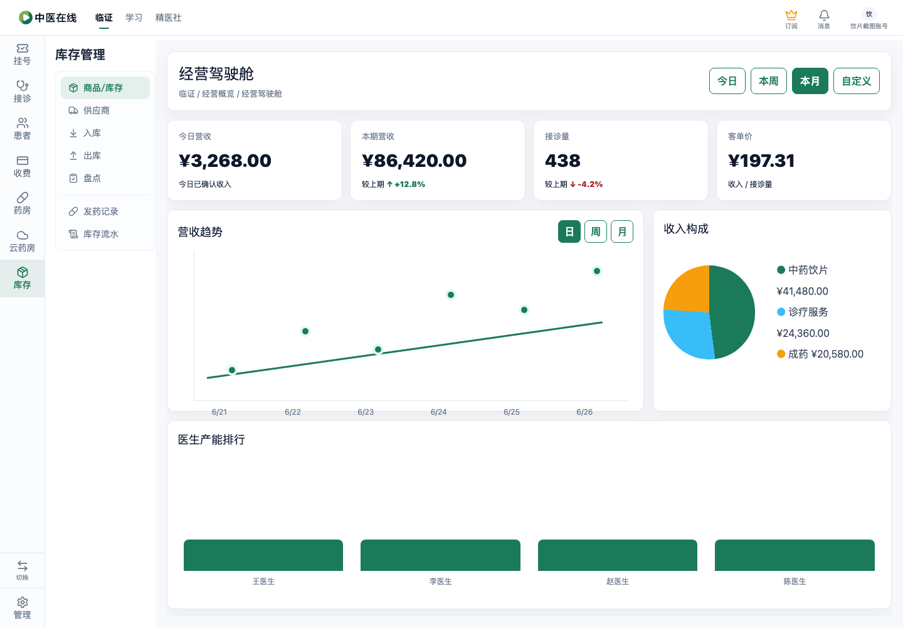Click 李医生 bar in ranking chart
Screen dimensions: 903x628
(440, 555)
